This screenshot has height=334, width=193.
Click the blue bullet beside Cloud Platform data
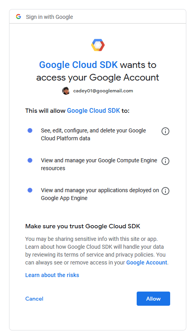click(30, 130)
